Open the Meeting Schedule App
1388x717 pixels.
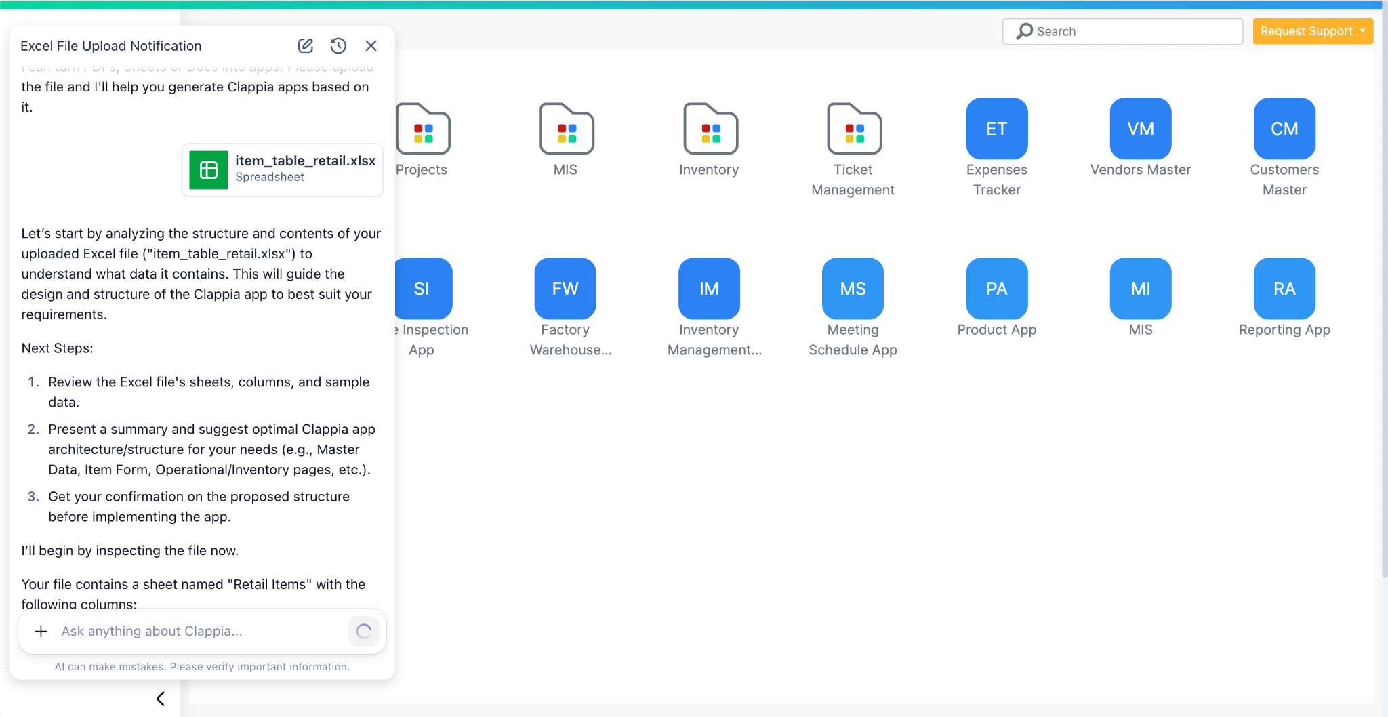click(852, 288)
